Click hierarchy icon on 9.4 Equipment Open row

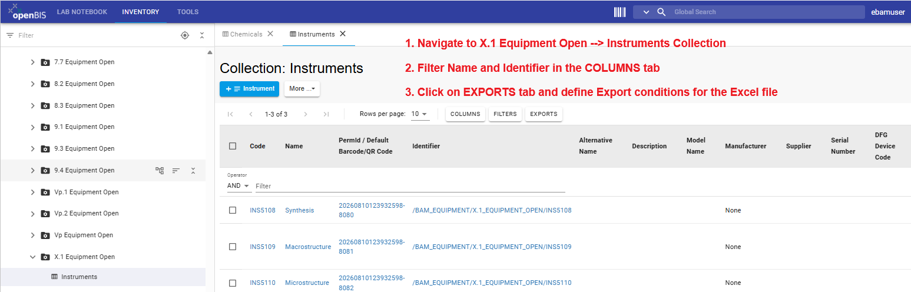pyautogui.click(x=160, y=170)
